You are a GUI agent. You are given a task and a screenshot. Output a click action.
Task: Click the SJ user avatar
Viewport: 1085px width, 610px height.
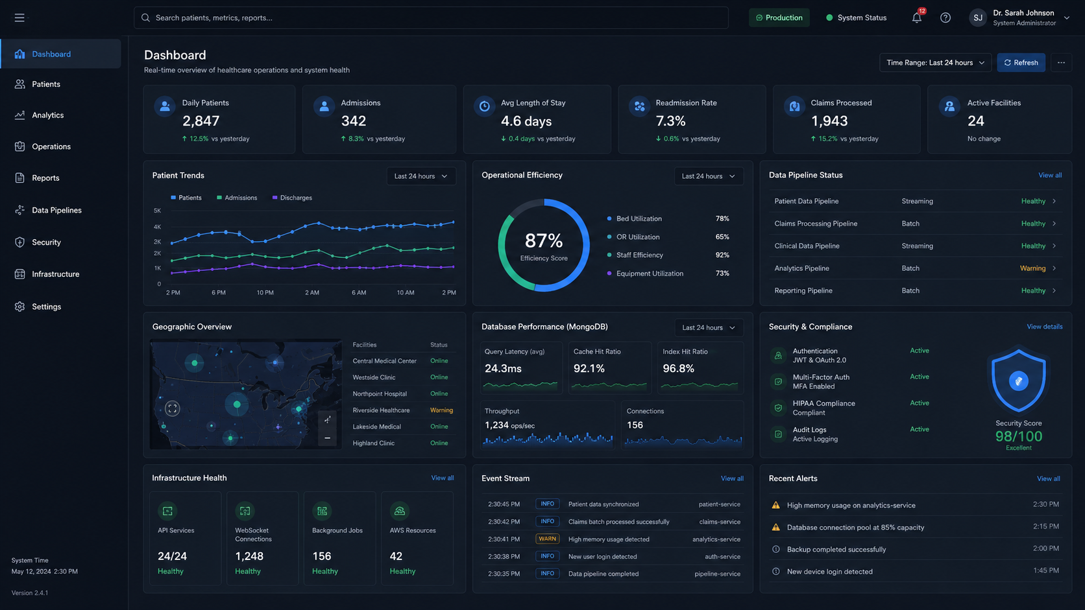[x=977, y=18]
